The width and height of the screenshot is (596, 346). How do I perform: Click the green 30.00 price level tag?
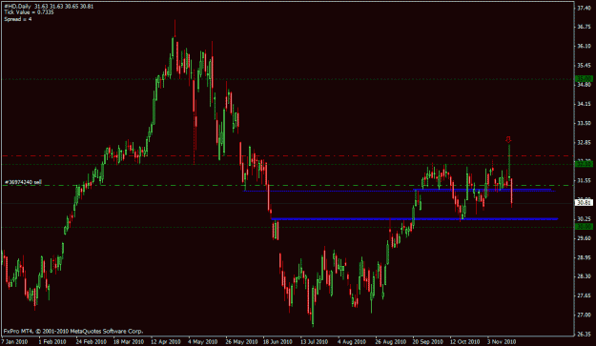pyautogui.click(x=585, y=226)
